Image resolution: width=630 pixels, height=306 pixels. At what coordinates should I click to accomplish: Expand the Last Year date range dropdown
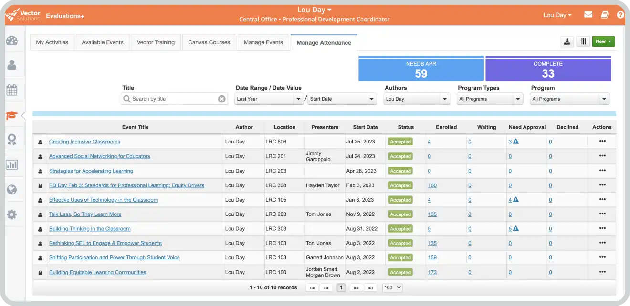[269, 99]
